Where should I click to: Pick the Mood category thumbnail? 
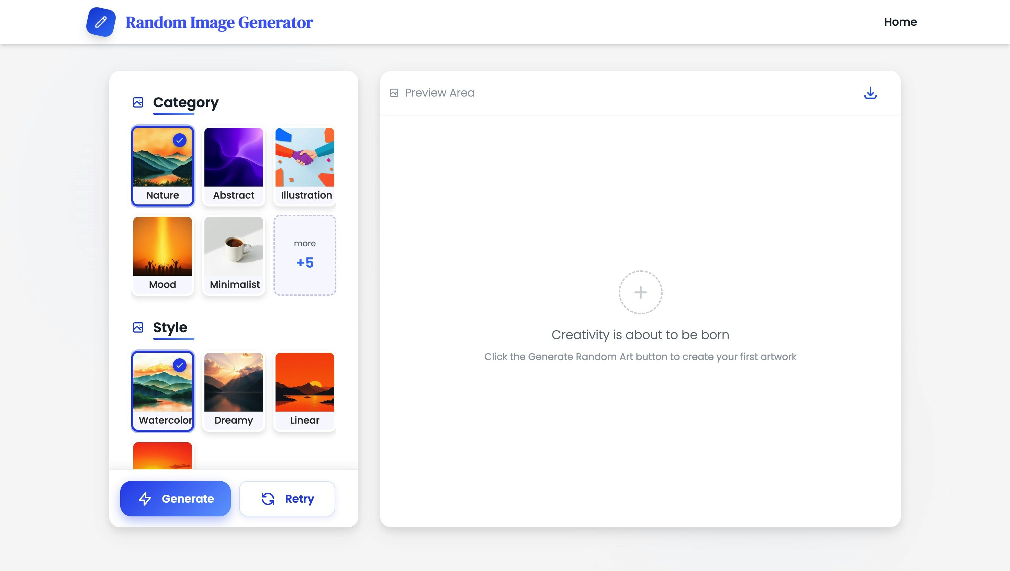(x=163, y=247)
